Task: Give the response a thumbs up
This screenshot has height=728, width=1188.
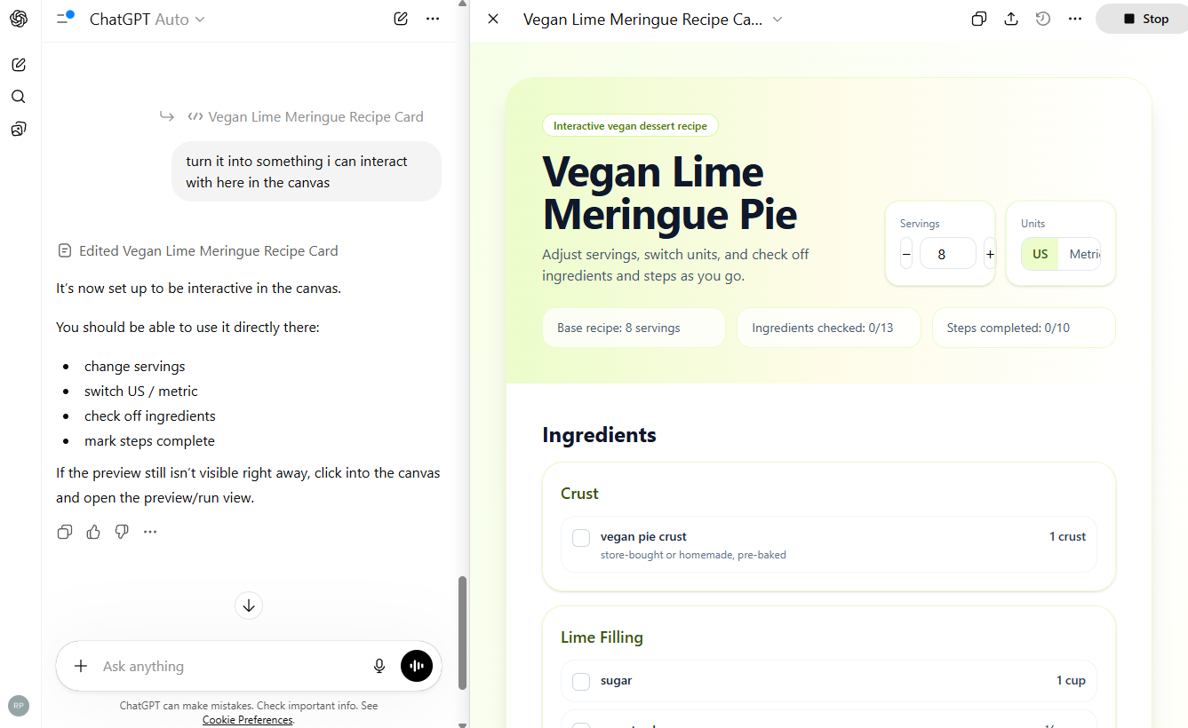Action: tap(92, 531)
